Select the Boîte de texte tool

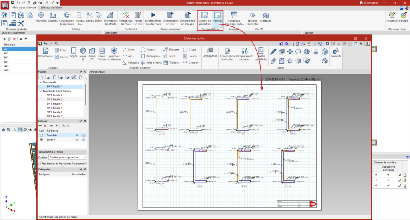pos(151,63)
